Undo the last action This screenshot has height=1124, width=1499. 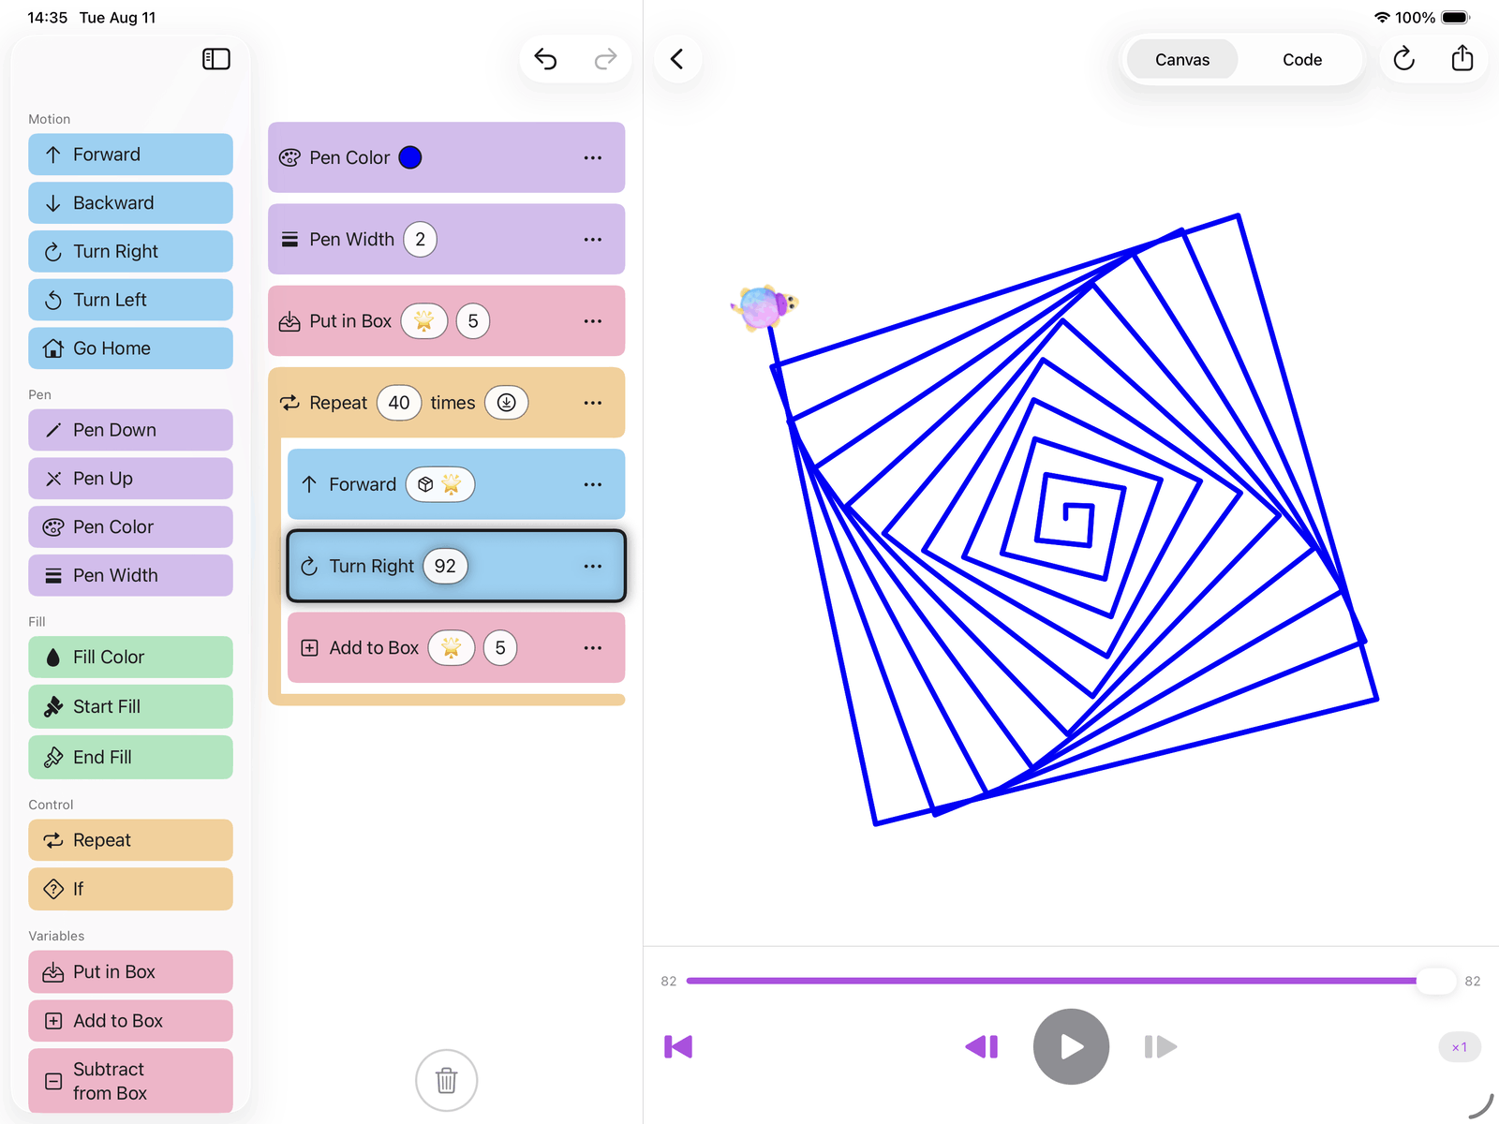pos(545,59)
